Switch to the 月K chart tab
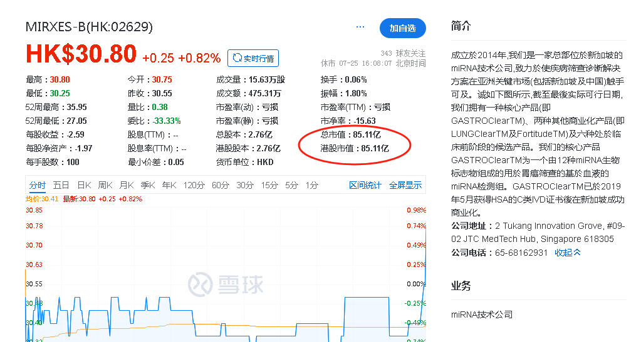The height and width of the screenshot is (342, 641). [x=127, y=185]
